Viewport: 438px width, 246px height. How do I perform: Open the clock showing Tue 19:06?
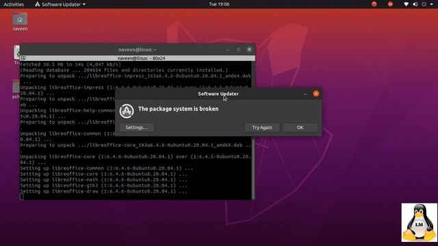click(219, 4)
